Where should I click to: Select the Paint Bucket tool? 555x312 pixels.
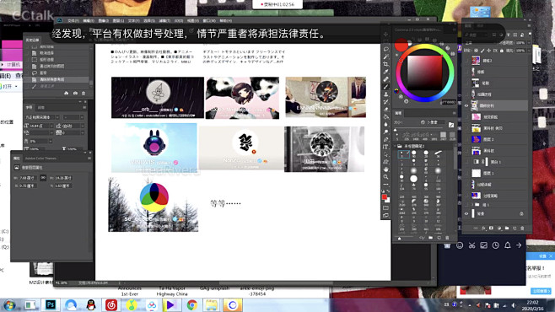pos(385,116)
